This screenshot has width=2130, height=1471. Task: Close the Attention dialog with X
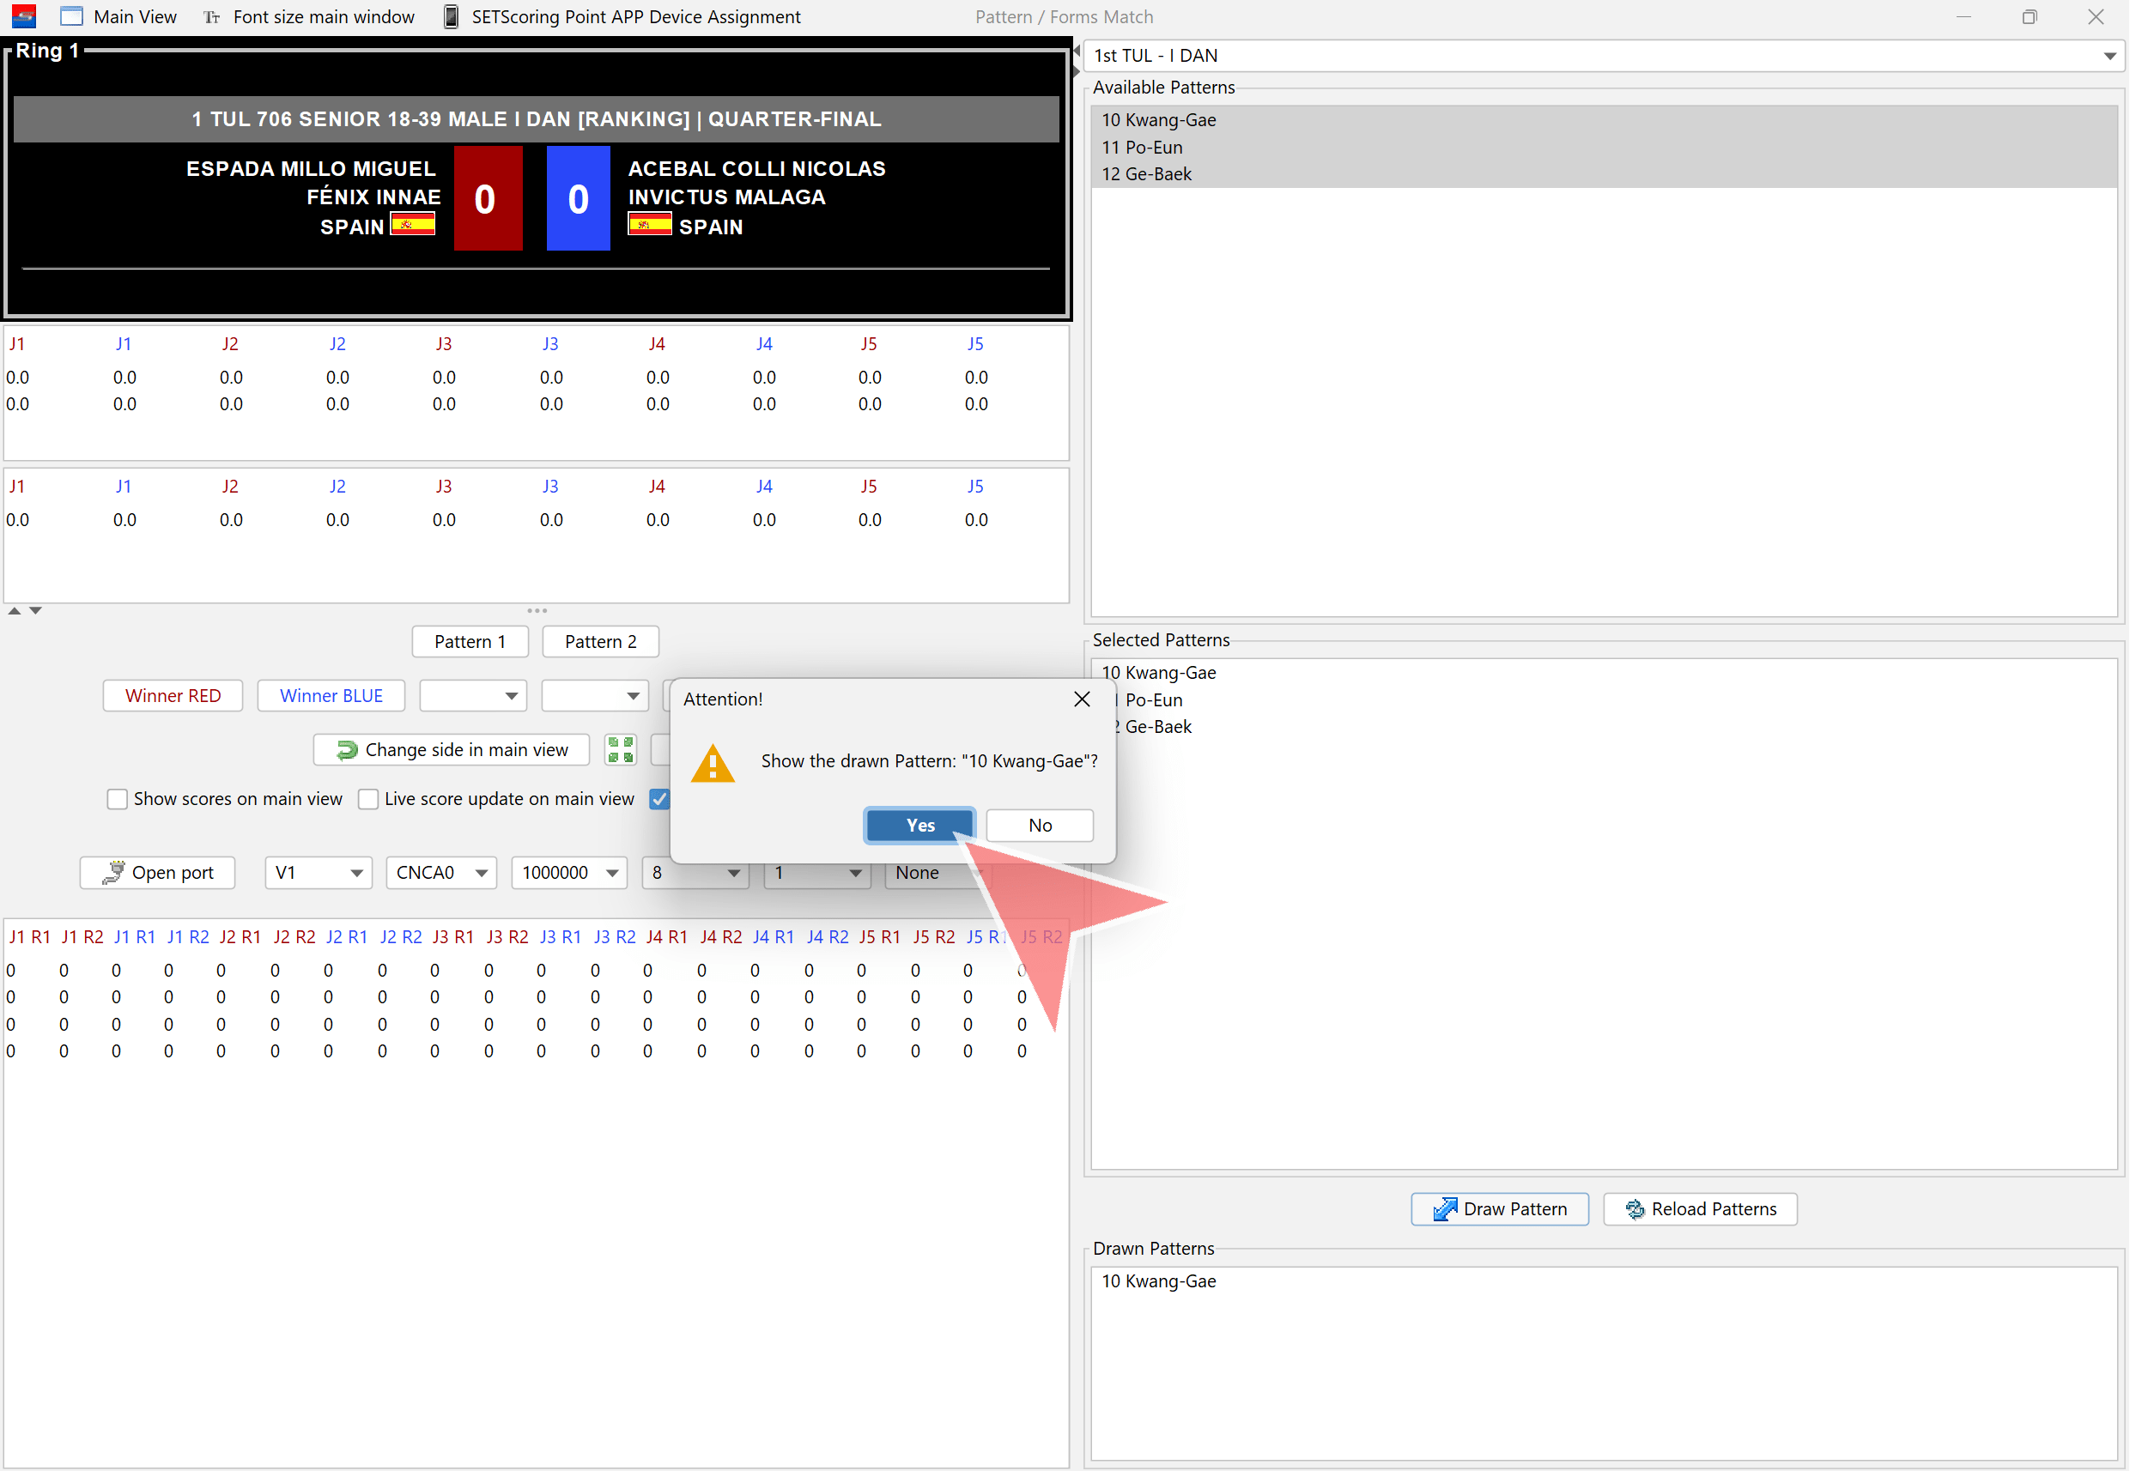click(1082, 699)
